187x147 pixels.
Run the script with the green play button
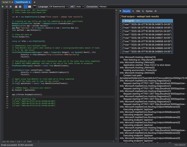pyautogui.click(x=3, y=7)
